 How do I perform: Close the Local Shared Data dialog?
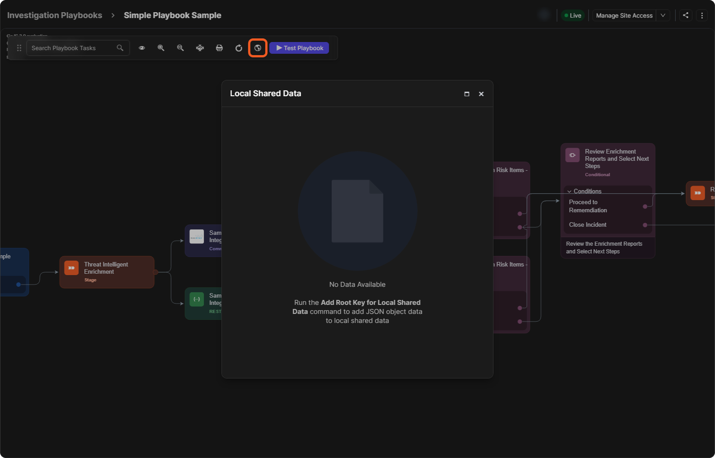(481, 94)
